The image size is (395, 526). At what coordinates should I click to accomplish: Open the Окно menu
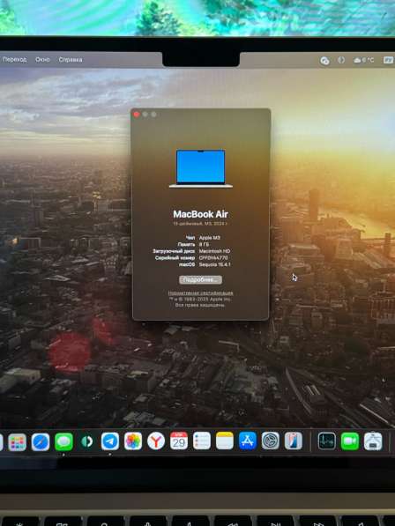[x=42, y=60]
